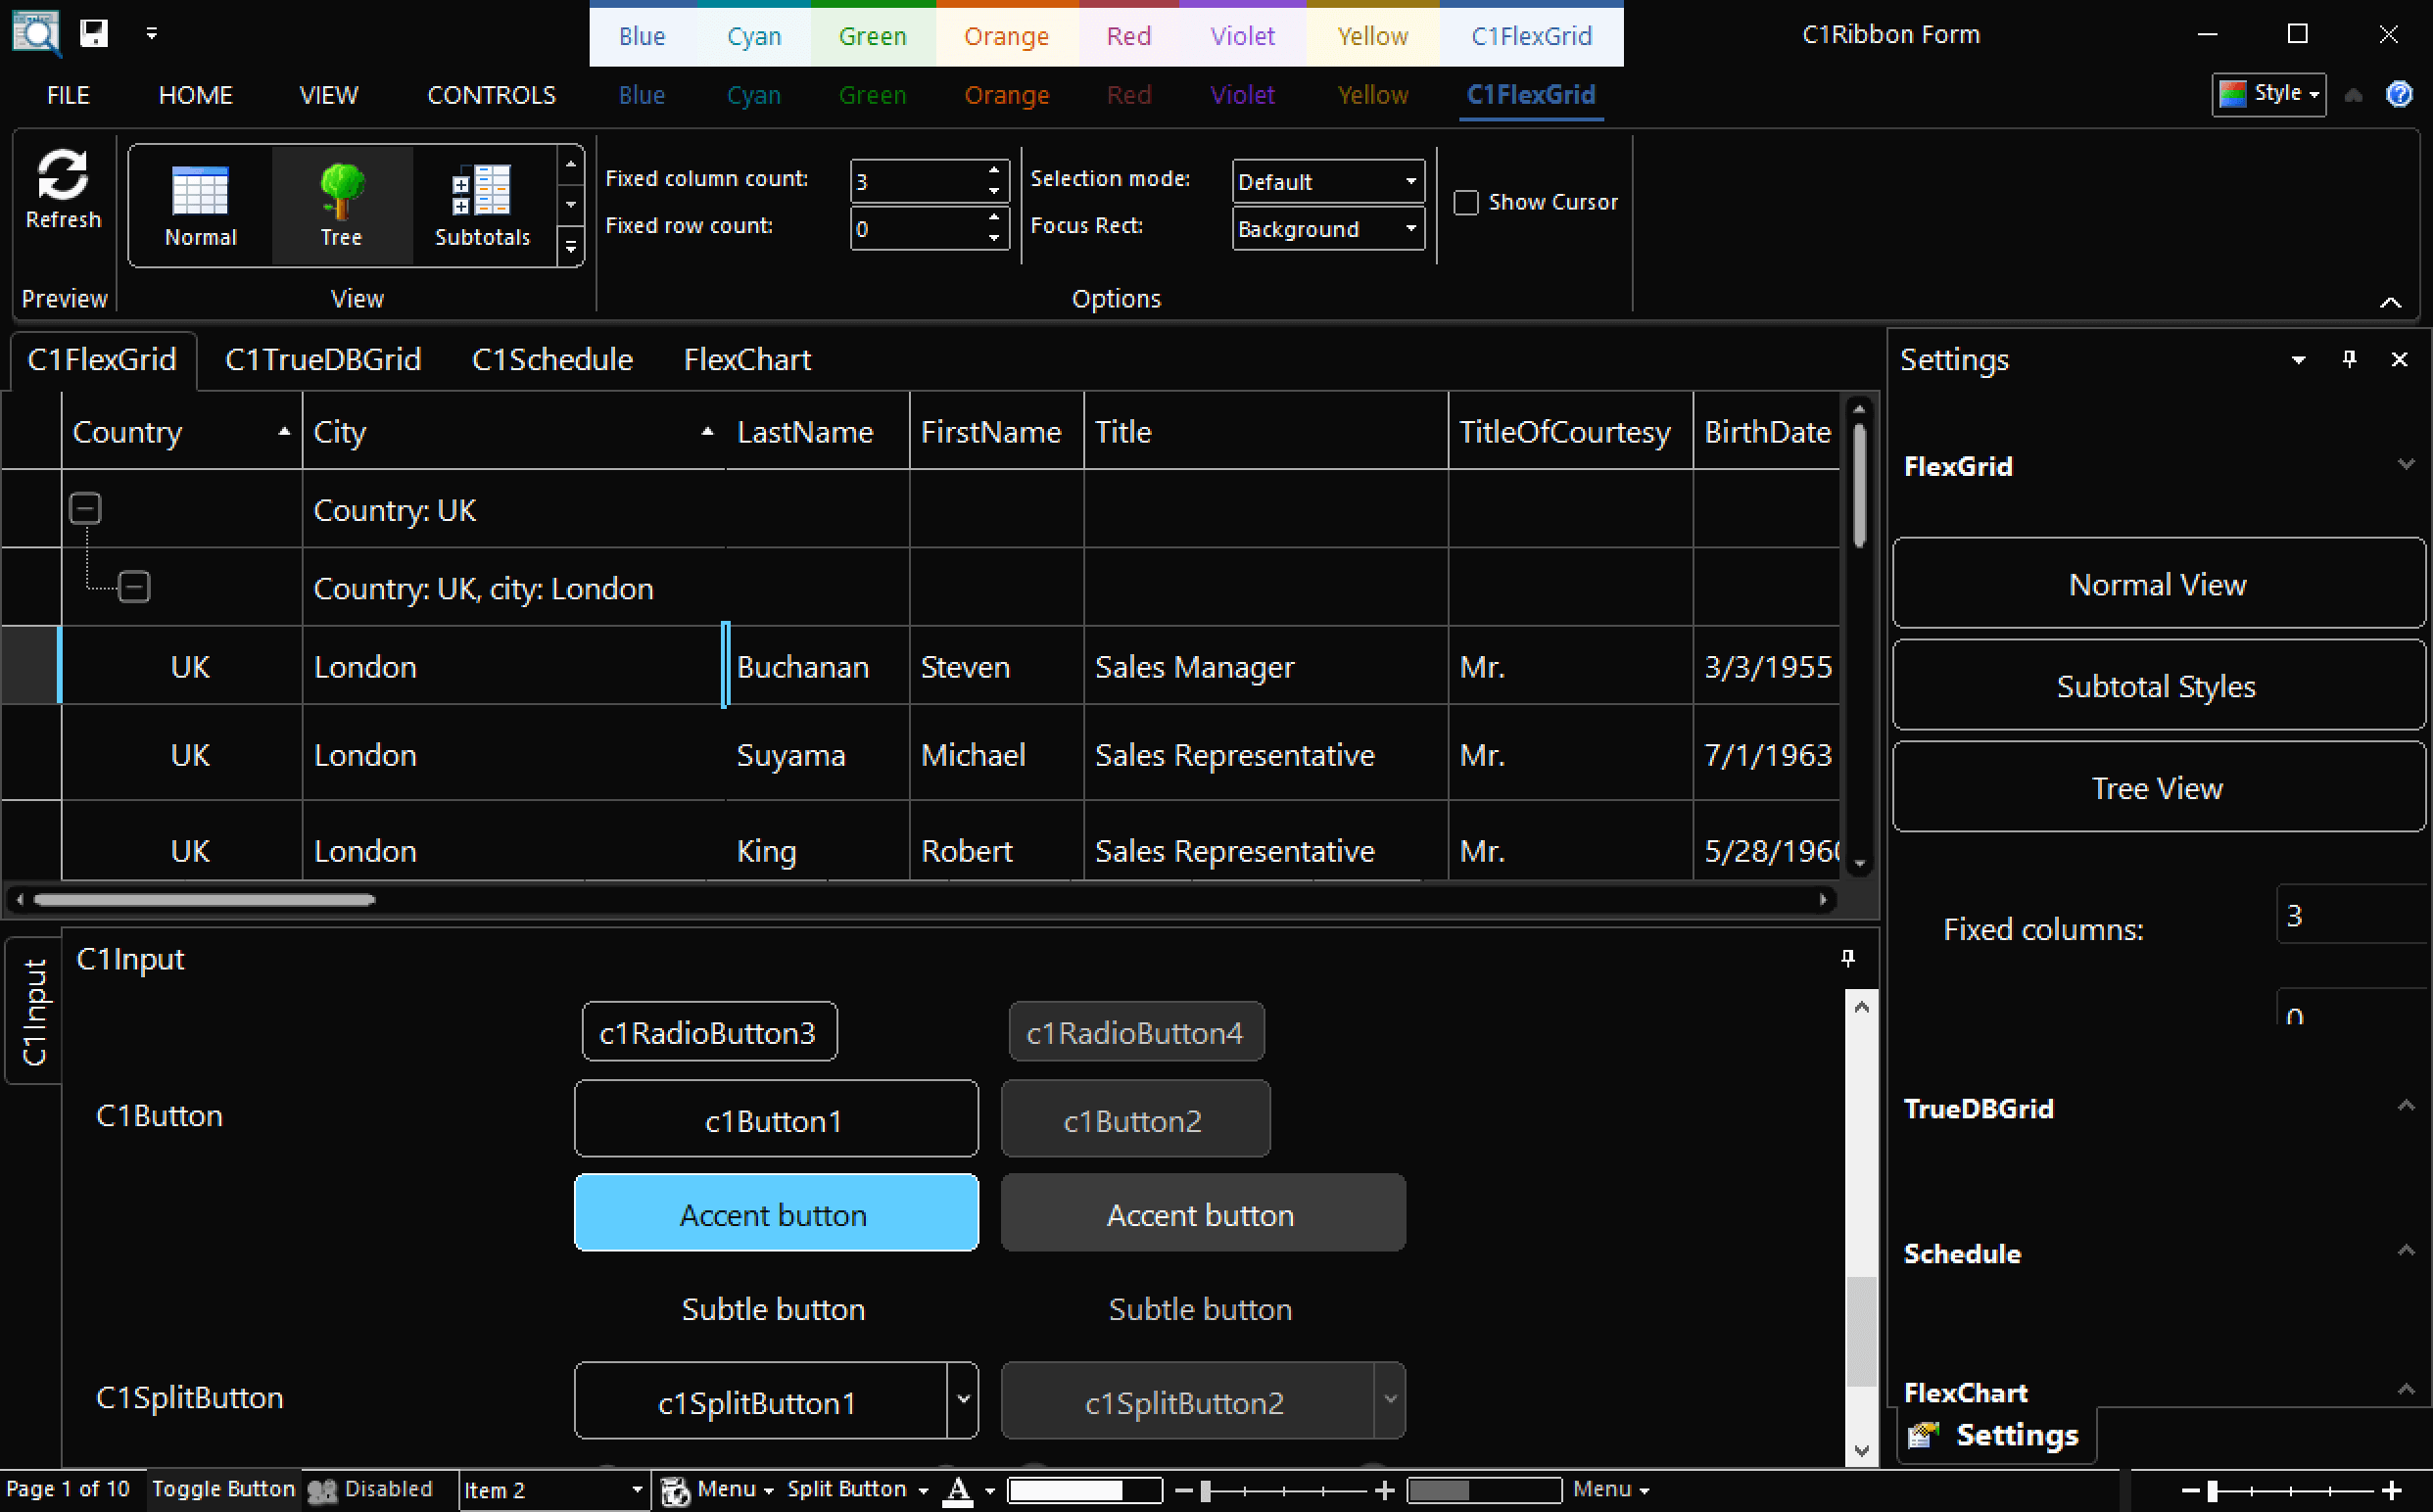Click the status bar Menu icon
Screen dimensions: 2433x1512
(675, 1491)
